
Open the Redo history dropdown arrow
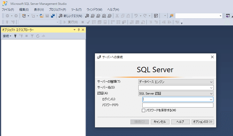pos(150,16)
